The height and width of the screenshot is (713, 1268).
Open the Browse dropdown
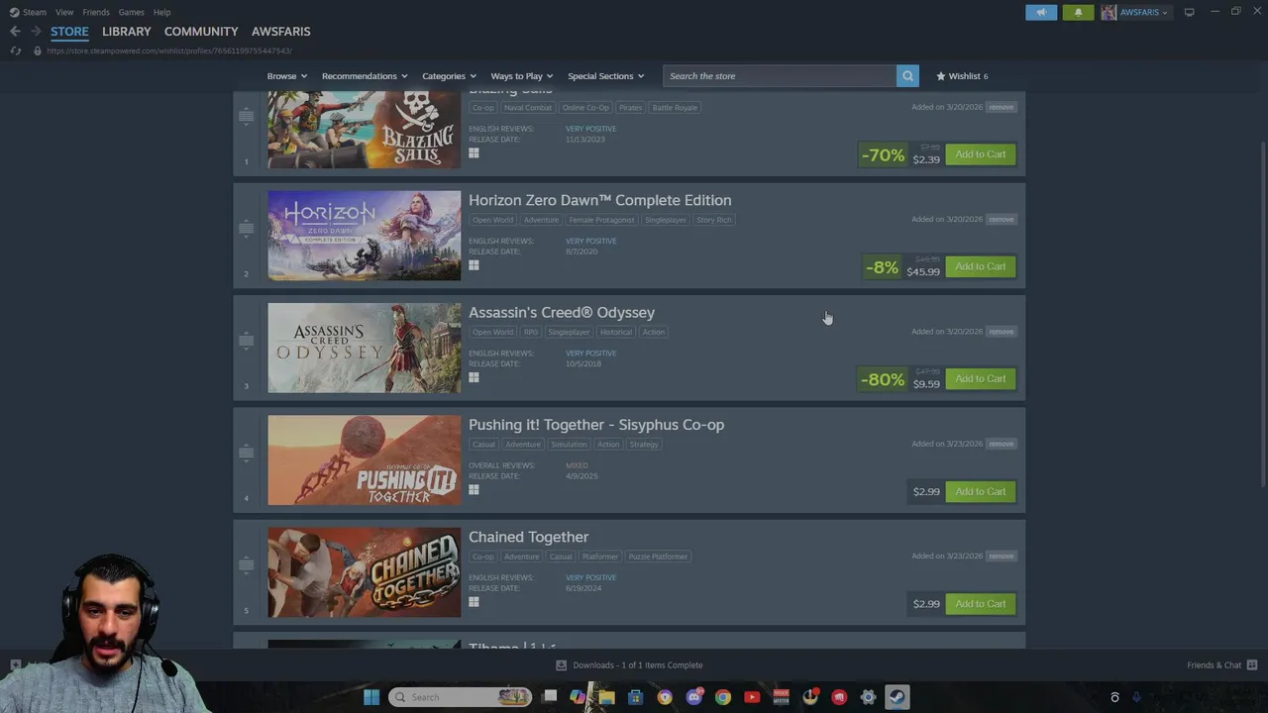(x=287, y=76)
